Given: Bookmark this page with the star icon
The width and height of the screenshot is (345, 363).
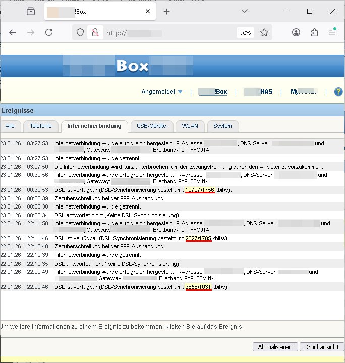Looking at the screenshot, I should point(264,32).
